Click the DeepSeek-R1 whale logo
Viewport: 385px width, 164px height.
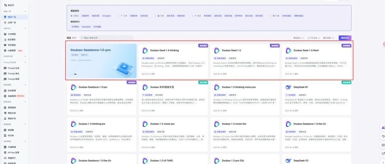click(288, 87)
